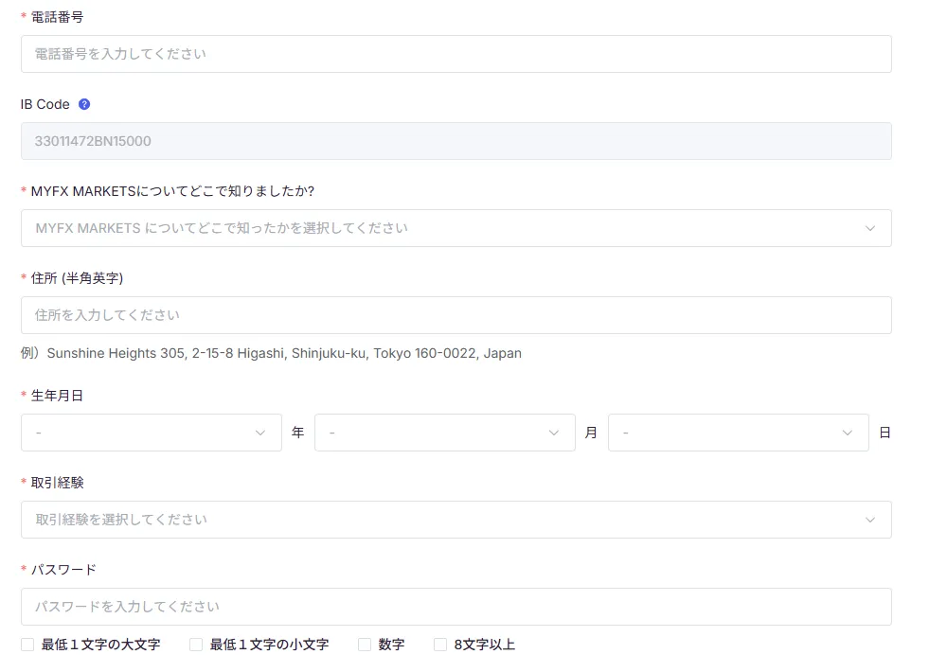Open the IB Code help question-mark icon
This screenshot has width=929, height=672.
pyautogui.click(x=83, y=104)
